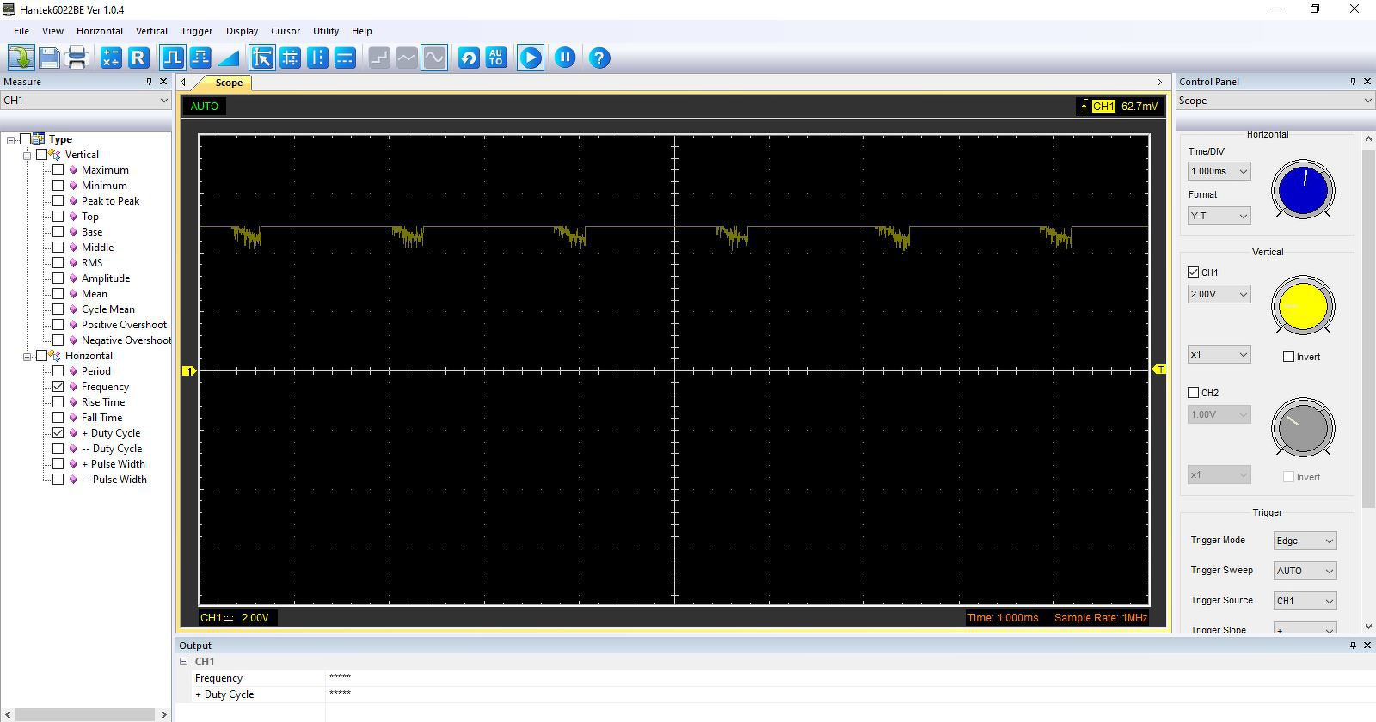Close the Output panel
The image size is (1376, 722).
1367,645
